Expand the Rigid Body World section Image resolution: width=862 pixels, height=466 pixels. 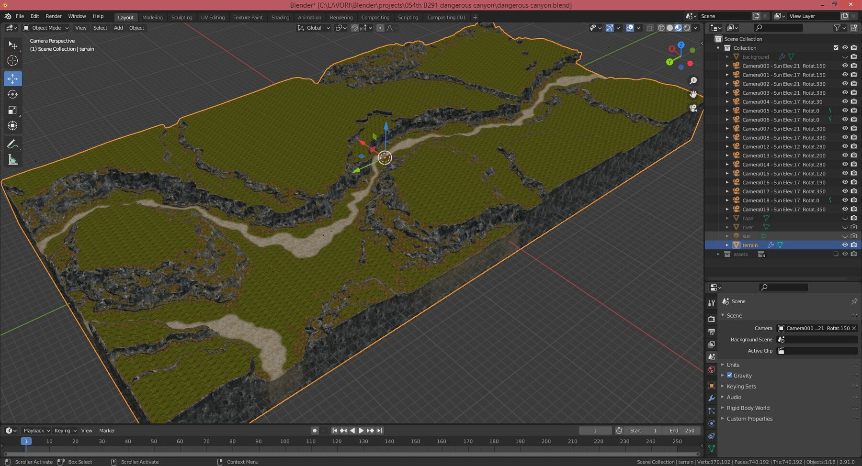[x=749, y=408]
